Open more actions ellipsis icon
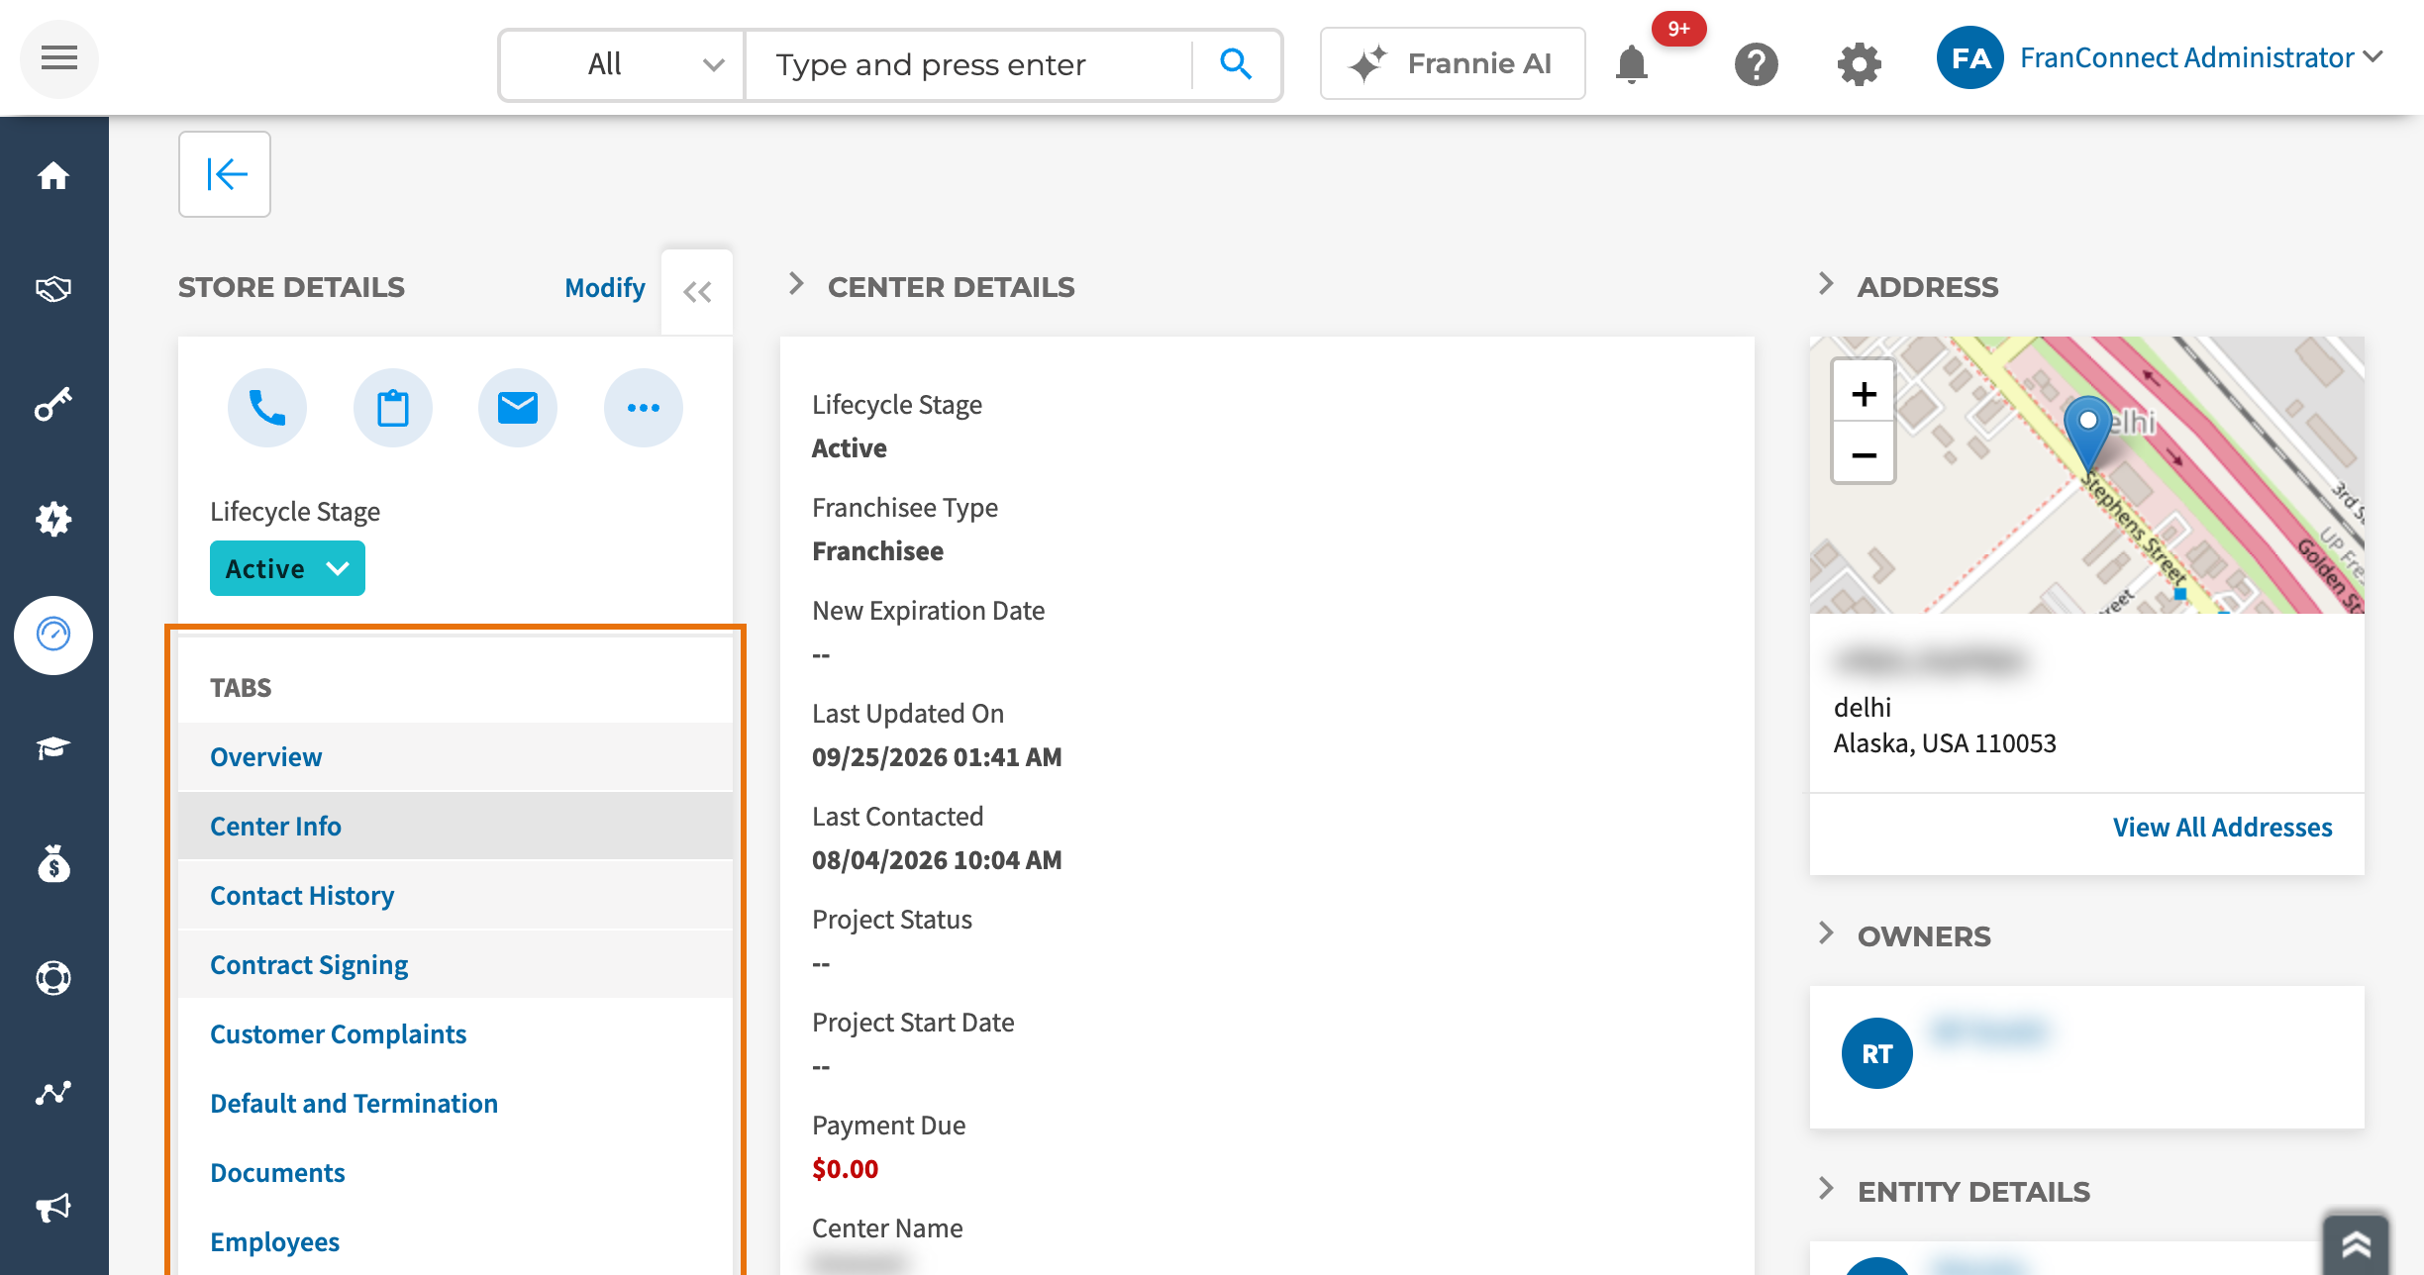This screenshot has height=1275, width=2424. 644,408
